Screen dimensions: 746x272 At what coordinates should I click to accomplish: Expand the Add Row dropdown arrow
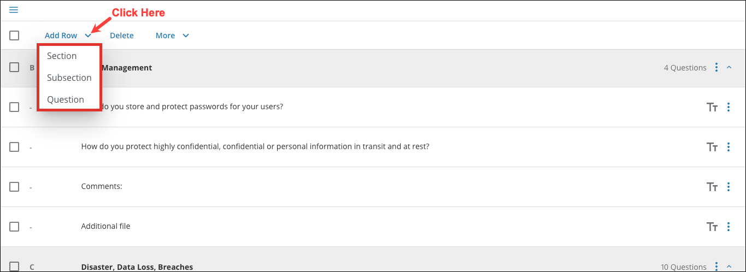pos(88,36)
